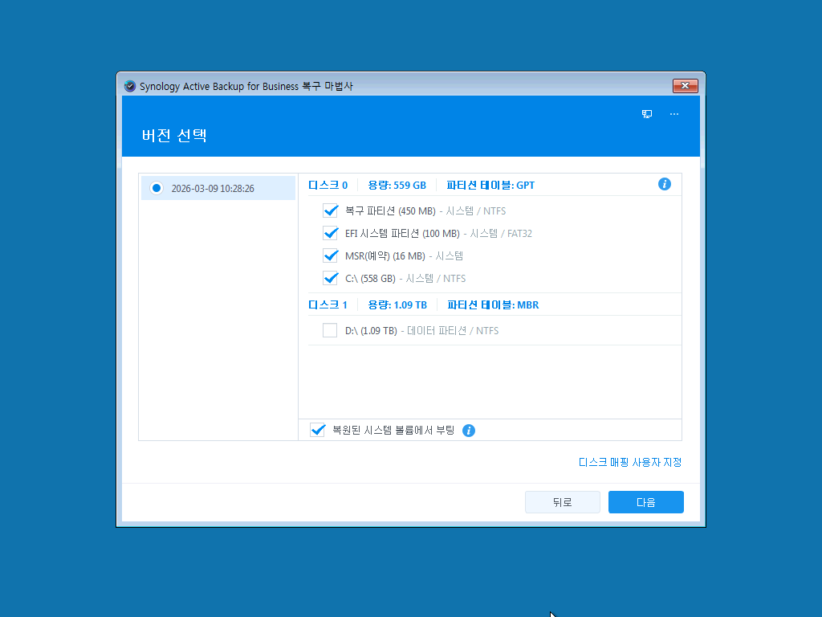Click the 시스템 / FAT32 description text
The image size is (822, 617).
tap(501, 234)
